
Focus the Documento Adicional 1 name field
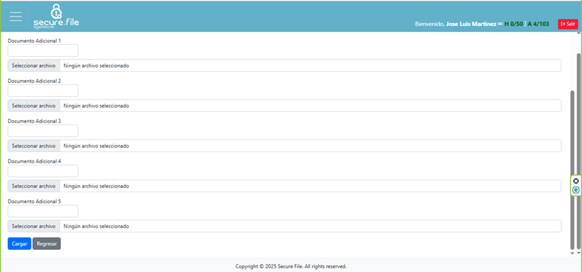(43, 50)
